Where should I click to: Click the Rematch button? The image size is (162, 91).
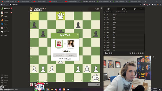(x=71, y=55)
